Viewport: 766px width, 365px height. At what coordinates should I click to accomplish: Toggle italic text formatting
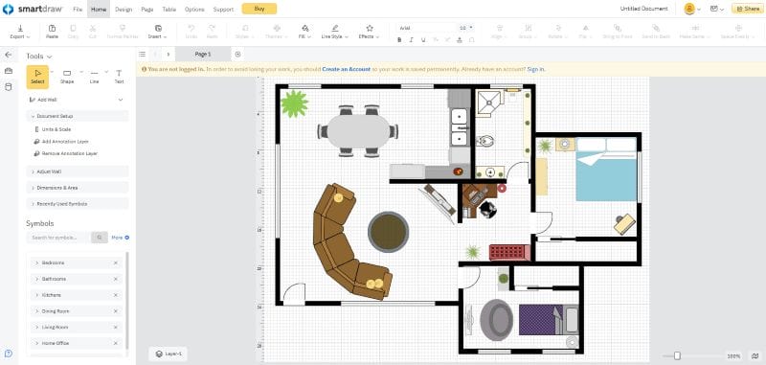point(412,40)
